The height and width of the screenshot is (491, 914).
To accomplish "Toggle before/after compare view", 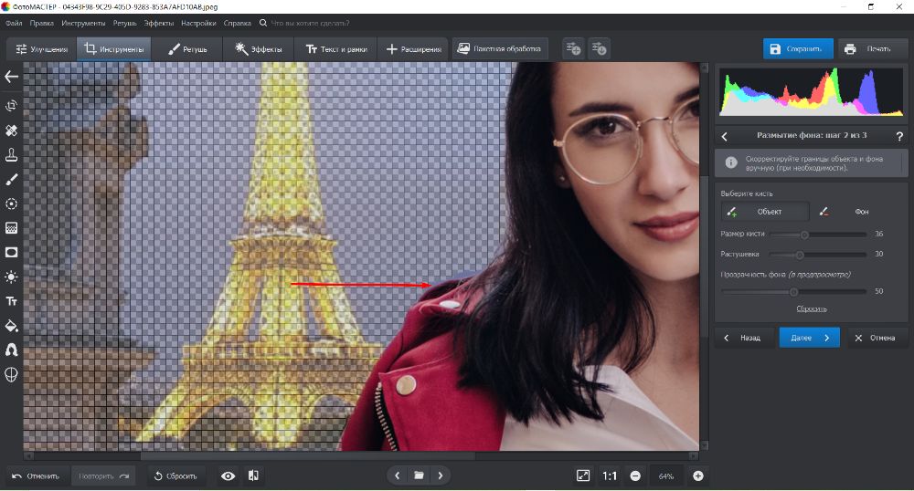I will click(x=253, y=475).
